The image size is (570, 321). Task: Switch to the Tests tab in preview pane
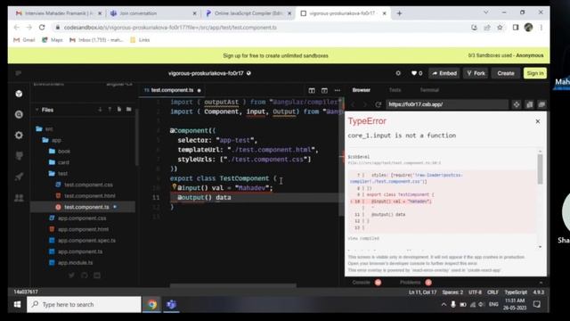395,90
